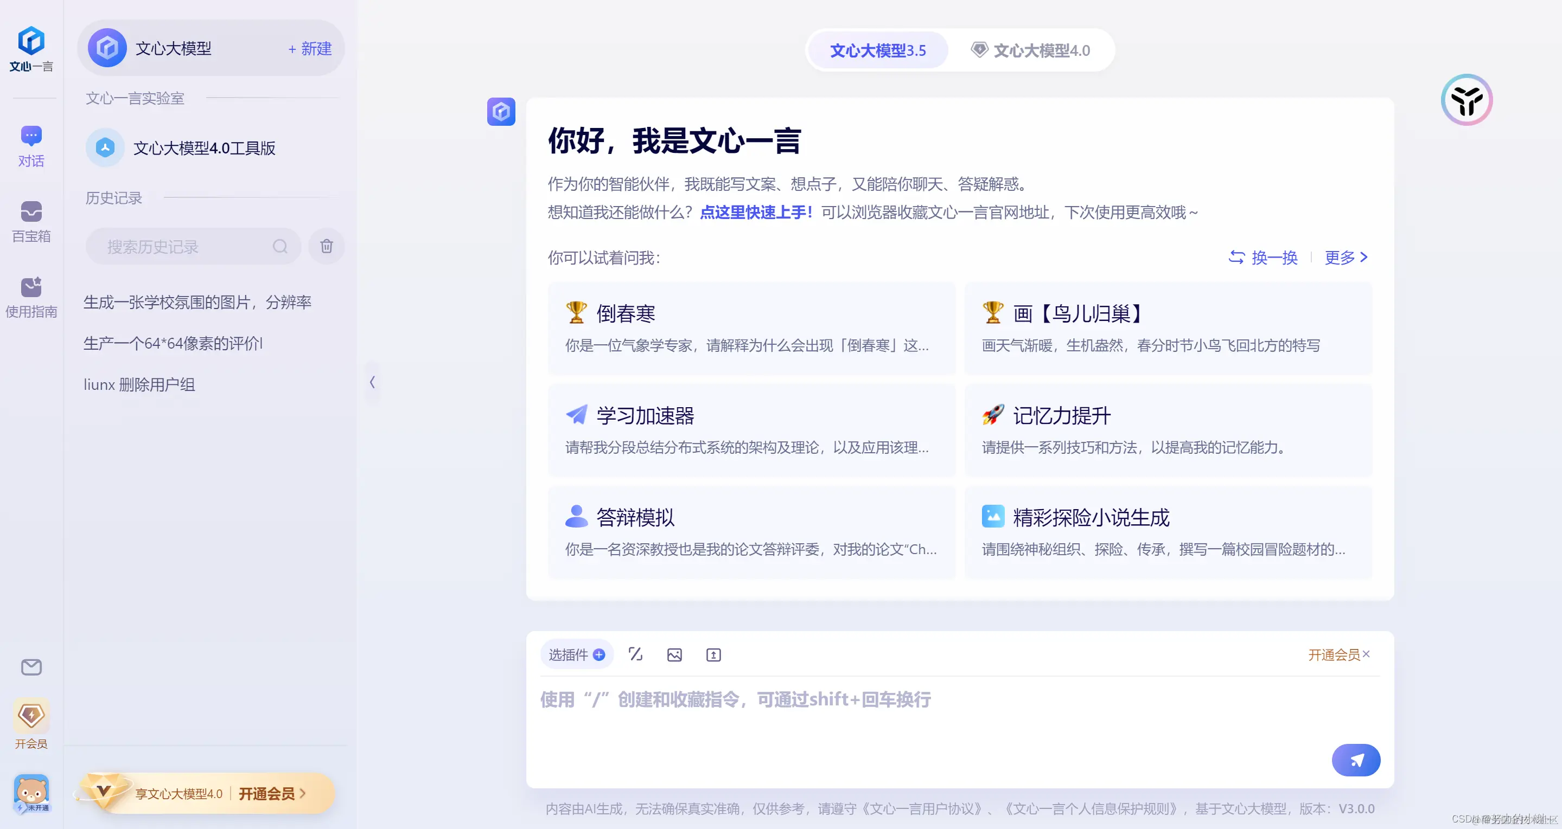1562x829 pixels.
Task: Click the file upload icon in input toolbar
Action: click(x=713, y=654)
